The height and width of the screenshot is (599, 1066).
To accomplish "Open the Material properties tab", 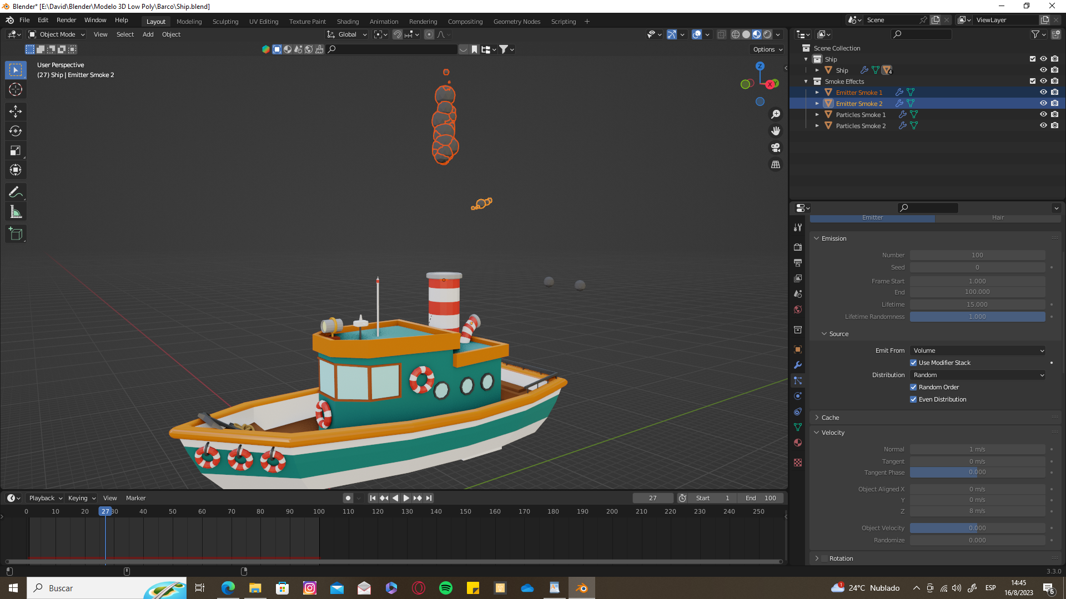I will coord(798,443).
